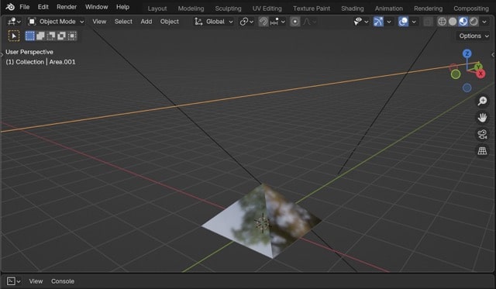496x289 pixels.
Task: Choose Subtract from selection mode
Action: (x=51, y=36)
